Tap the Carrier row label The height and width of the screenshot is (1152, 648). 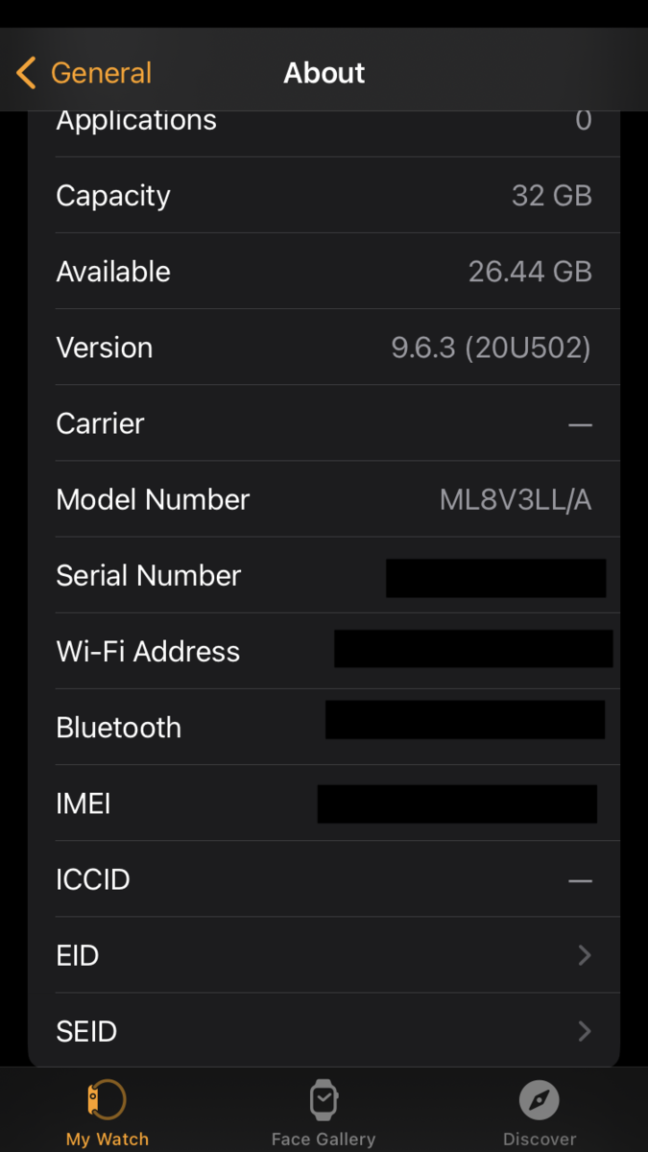point(100,423)
